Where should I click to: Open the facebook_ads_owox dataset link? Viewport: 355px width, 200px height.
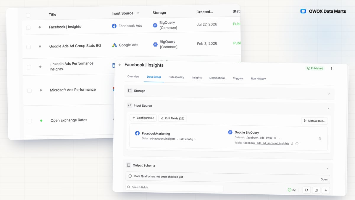[259, 138]
